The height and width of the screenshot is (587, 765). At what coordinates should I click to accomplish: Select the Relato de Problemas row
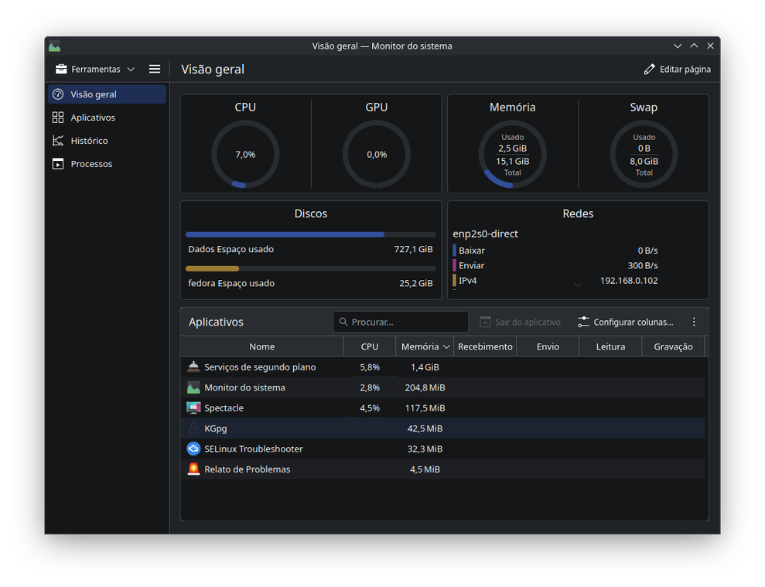(x=443, y=469)
